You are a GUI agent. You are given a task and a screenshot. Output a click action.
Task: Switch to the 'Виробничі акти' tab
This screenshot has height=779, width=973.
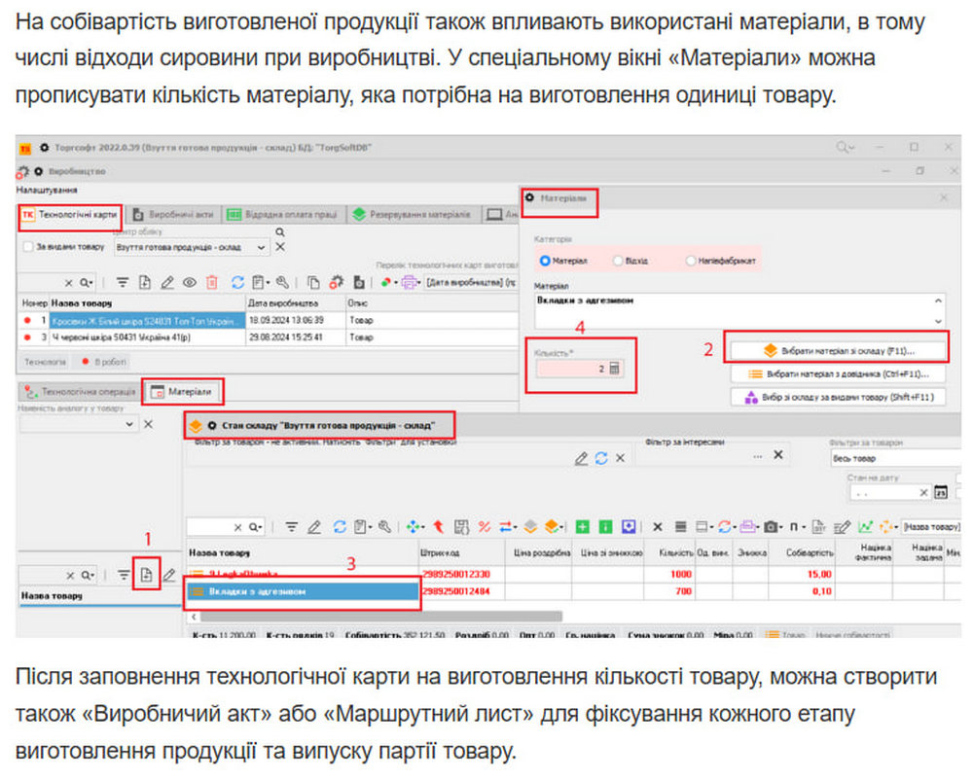point(173,214)
